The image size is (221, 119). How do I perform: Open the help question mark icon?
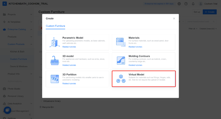click(186, 4)
